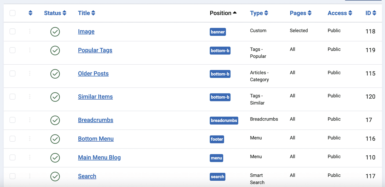The width and height of the screenshot is (385, 187).
Task: Toggle the published status icon for Image module
Action: (55, 32)
